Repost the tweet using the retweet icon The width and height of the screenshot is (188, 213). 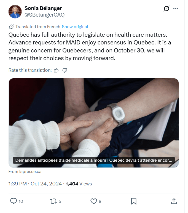[53, 201]
